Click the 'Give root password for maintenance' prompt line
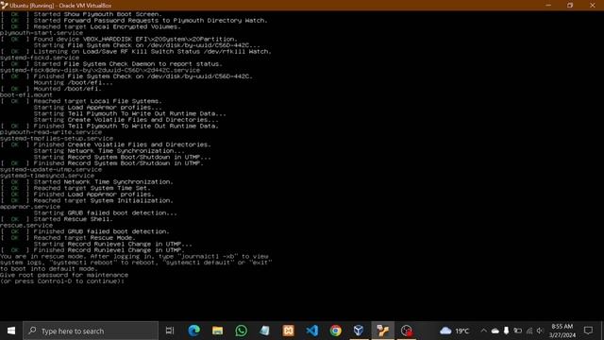This screenshot has width=604, height=340. point(64,275)
